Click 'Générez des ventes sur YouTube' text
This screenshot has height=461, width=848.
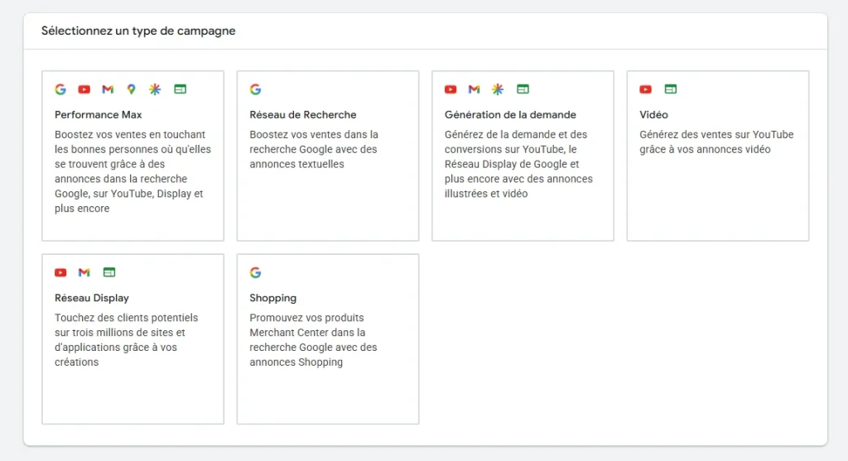click(x=716, y=135)
